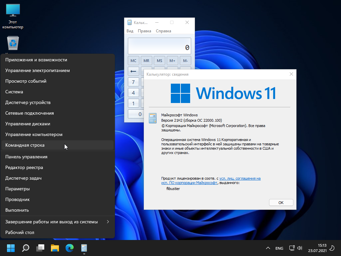Click the network tray icon
Screen dimensions: 341x256
click(292, 248)
